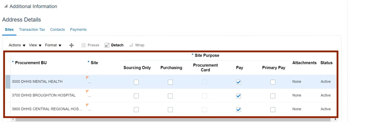Click the site ellipsis in the 3700 BROUGHTON row
Image resolution: width=365 pixels, height=123 pixels.
click(89, 96)
